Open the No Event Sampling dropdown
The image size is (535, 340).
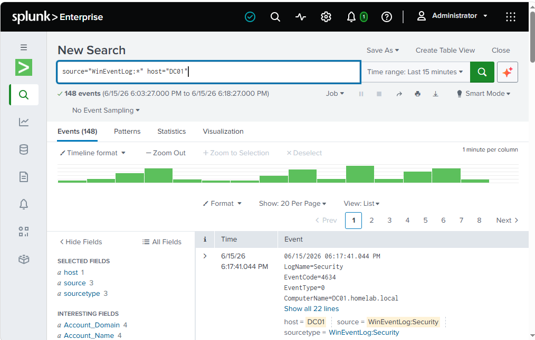(x=106, y=111)
